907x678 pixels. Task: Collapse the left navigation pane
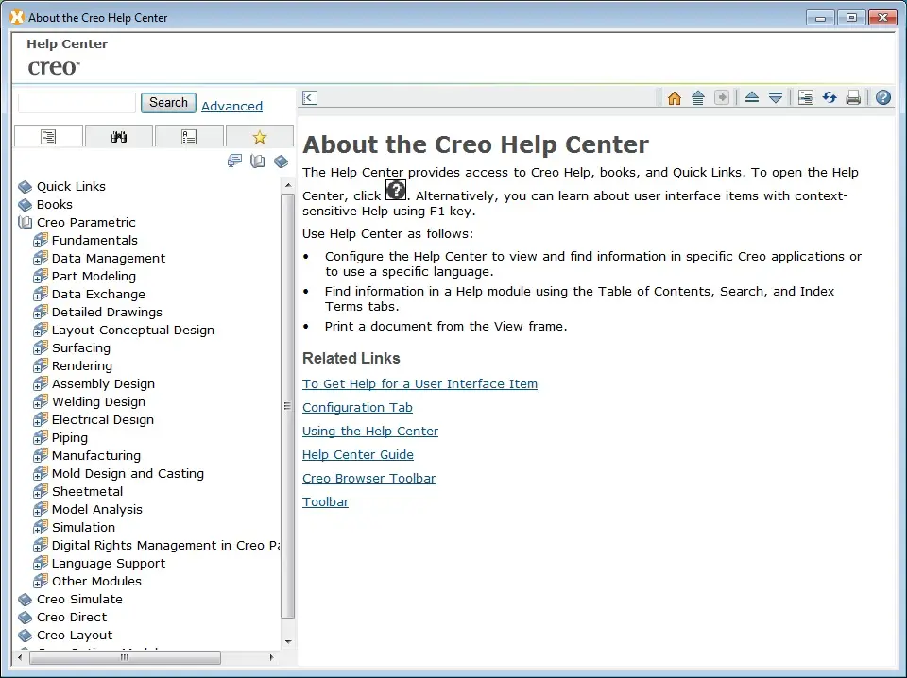(x=310, y=97)
